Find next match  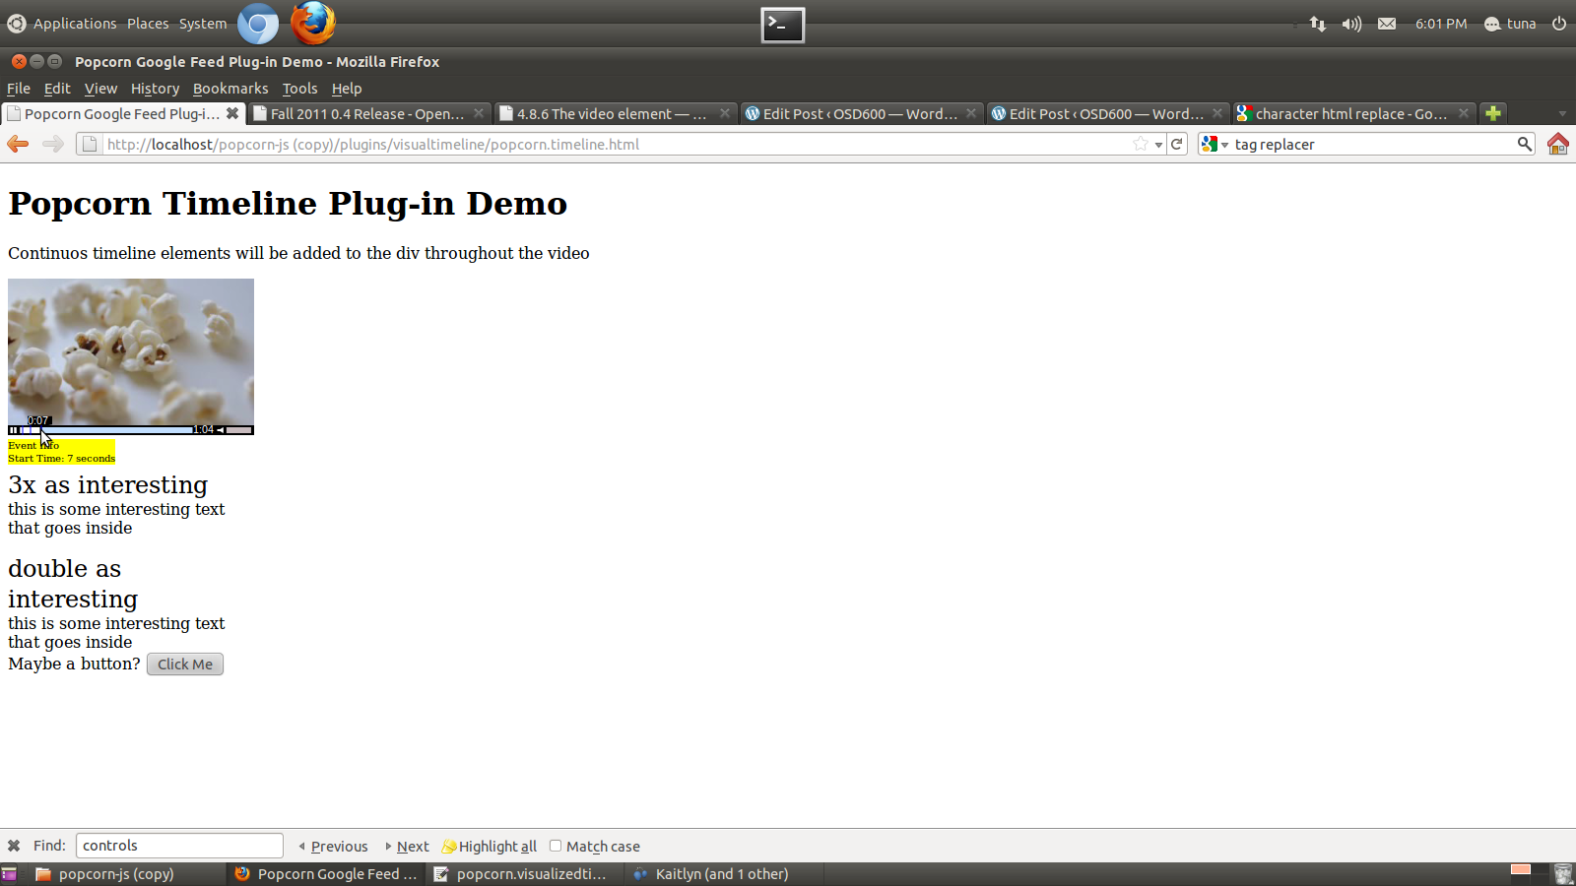tap(407, 847)
